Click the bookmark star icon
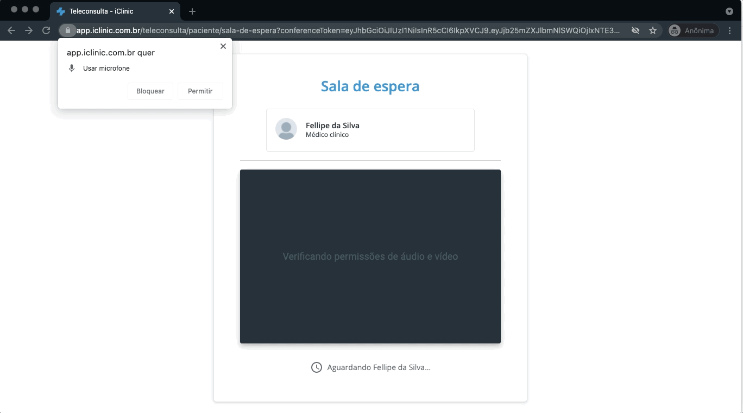743x413 pixels. tap(653, 30)
